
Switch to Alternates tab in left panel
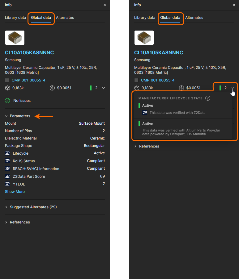click(65, 18)
